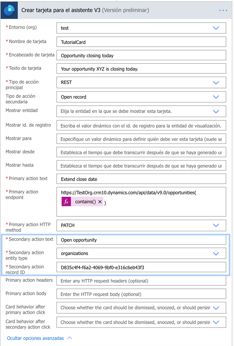
Task: Click the fx expression icon
Action: (66, 202)
